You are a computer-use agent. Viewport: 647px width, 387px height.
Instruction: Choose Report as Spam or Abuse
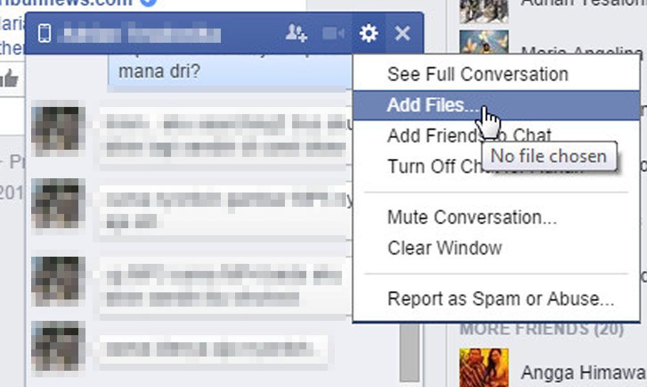coord(501,299)
